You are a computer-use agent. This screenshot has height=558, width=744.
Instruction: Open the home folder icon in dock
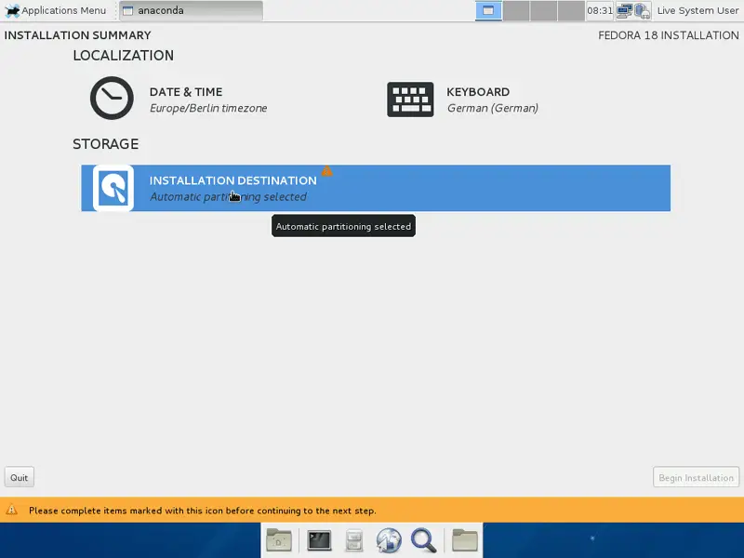click(x=464, y=540)
